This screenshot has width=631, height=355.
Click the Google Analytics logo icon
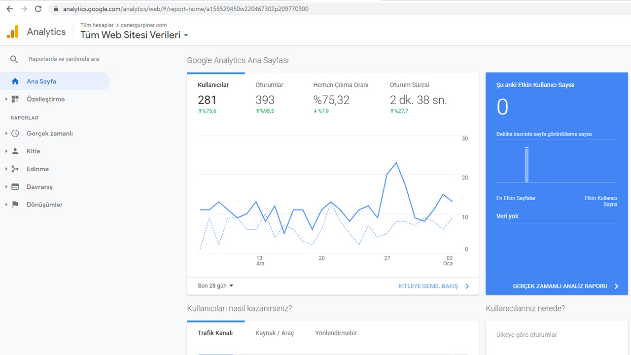coord(12,32)
